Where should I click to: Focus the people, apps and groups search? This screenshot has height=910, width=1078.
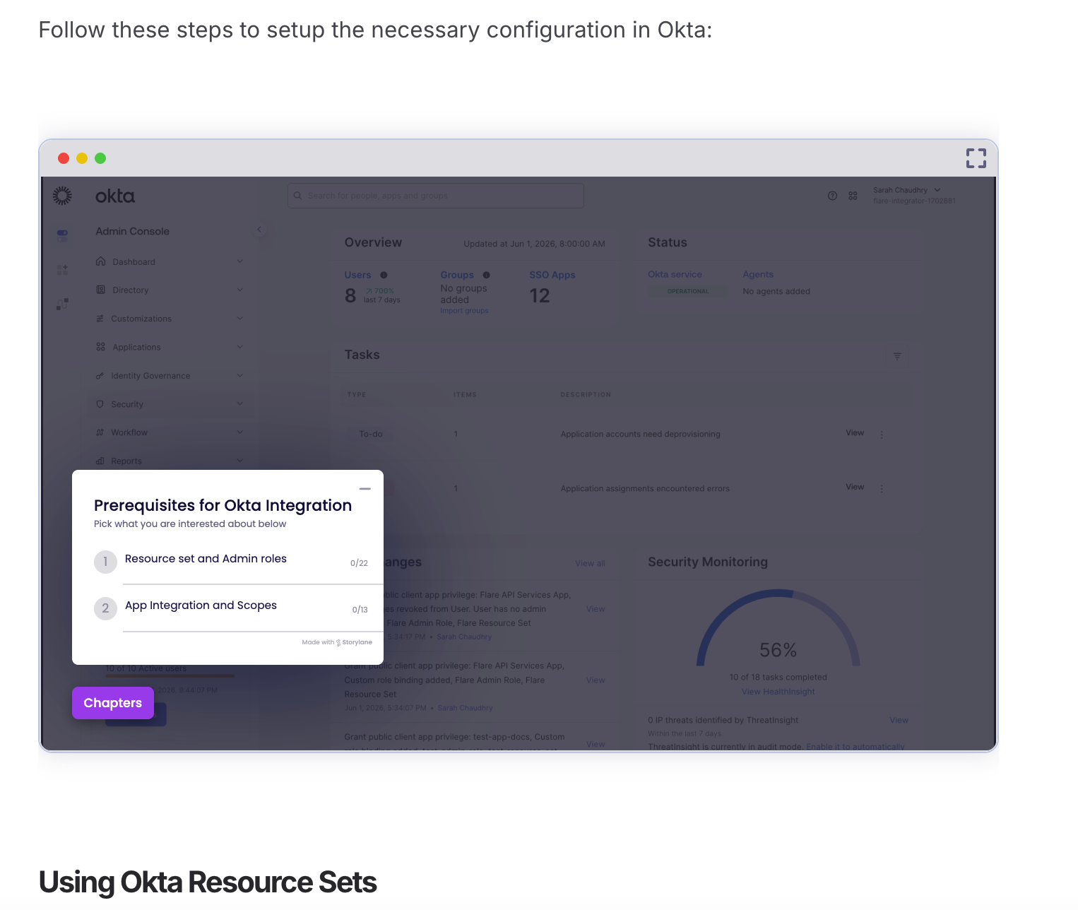(x=435, y=196)
